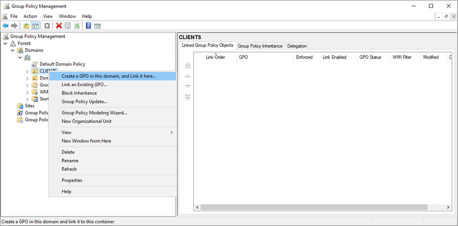This screenshot has height=226, width=458.
Task: Sort by WMI Filter column header
Action: click(405, 57)
